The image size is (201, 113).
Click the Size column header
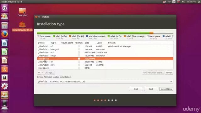tap(87, 43)
